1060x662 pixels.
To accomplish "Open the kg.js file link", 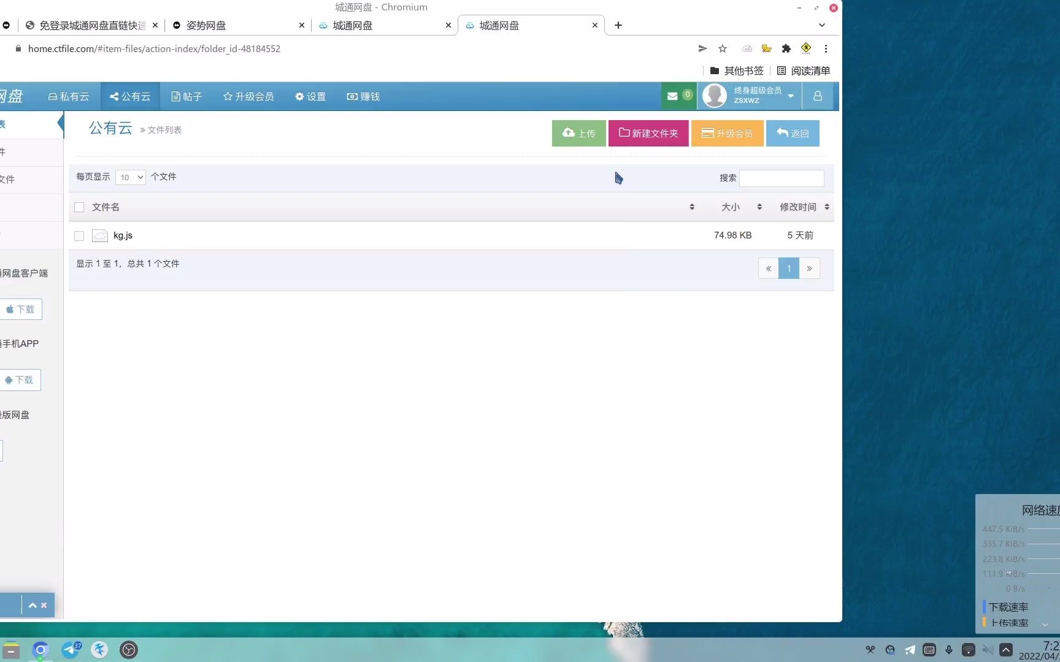I will pyautogui.click(x=123, y=235).
